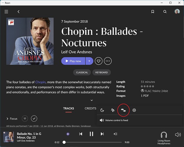Viewport: 184px width, 147px height.
Task: Open zone settings gear icon
Action: point(134,110)
